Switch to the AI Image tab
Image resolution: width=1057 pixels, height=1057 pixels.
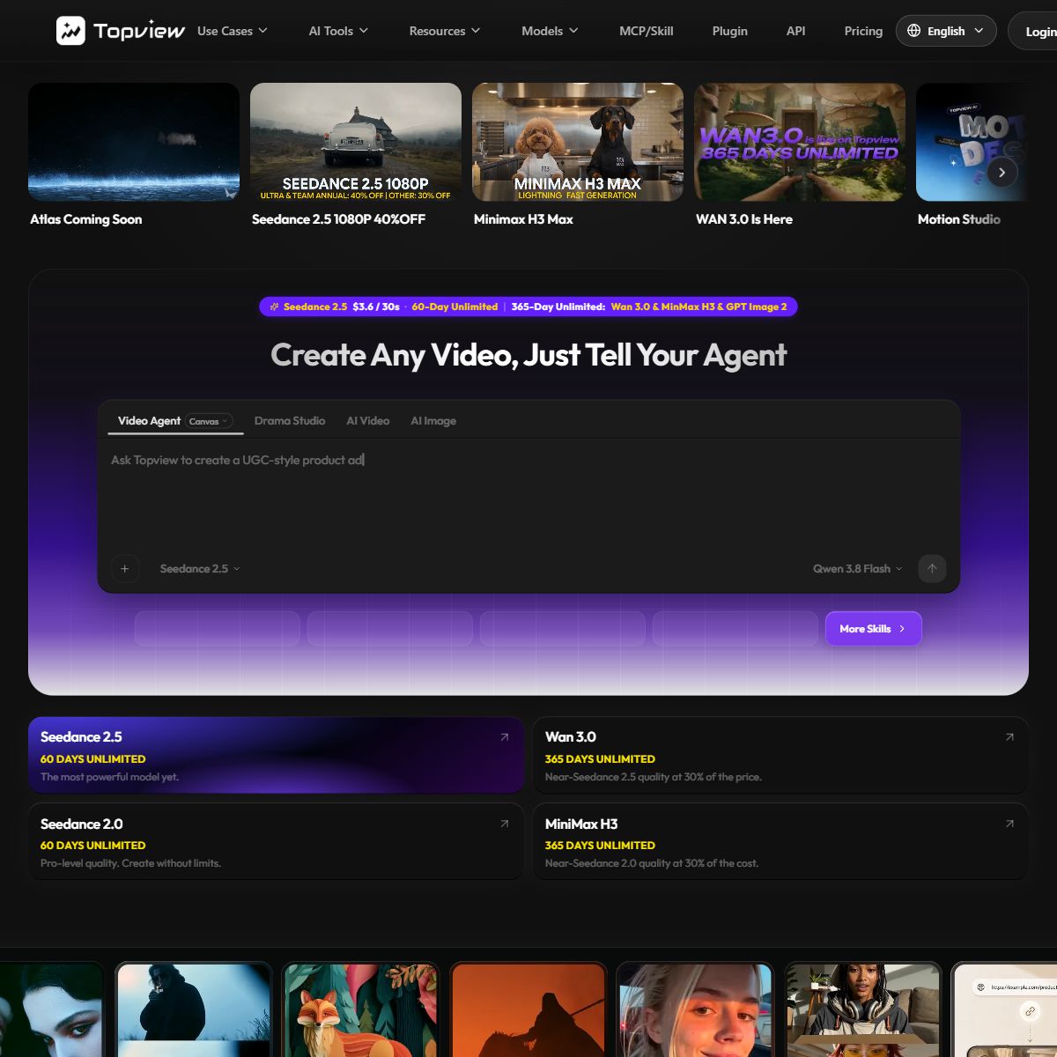pos(433,421)
